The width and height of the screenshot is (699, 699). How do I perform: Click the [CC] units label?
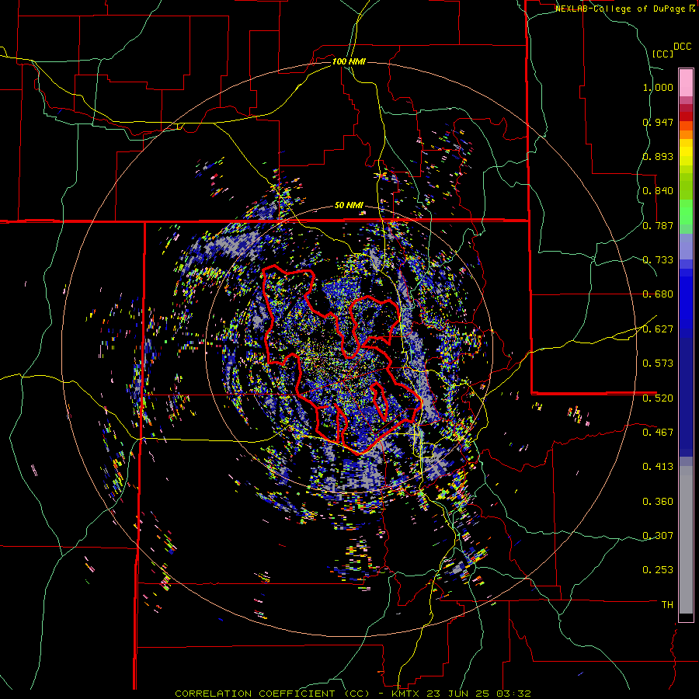pyautogui.click(x=662, y=54)
